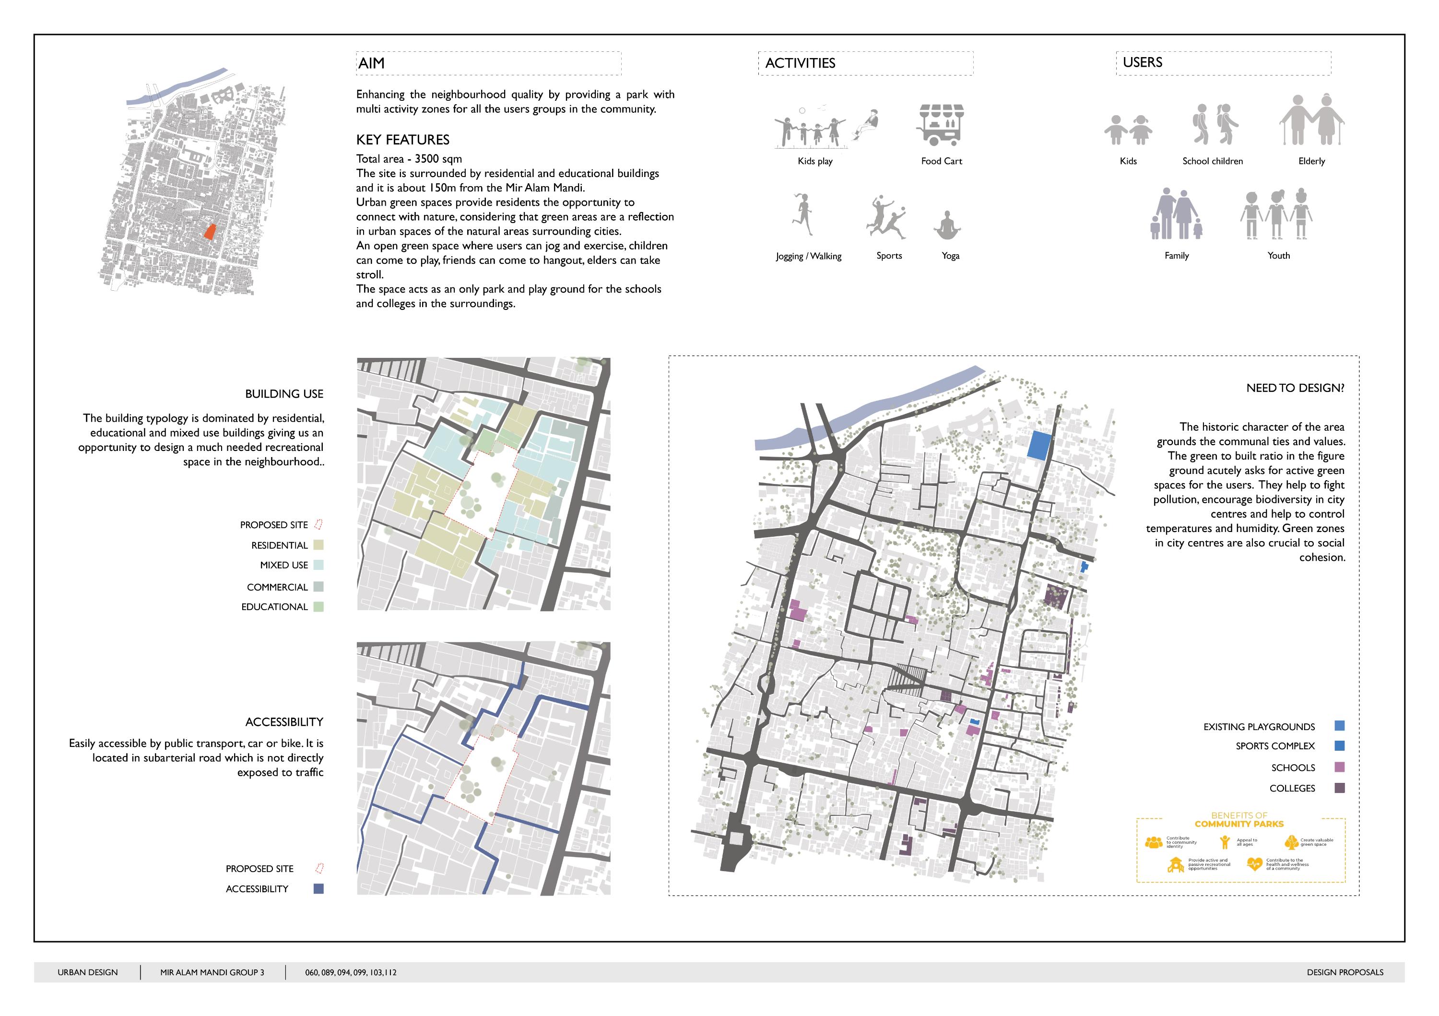Click the Elderly couple users icon
This screenshot has height=1016, width=1439.
[x=1311, y=120]
